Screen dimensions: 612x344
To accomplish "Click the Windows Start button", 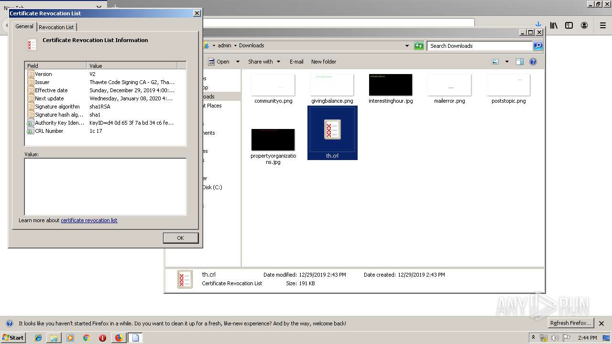I will pyautogui.click(x=13, y=337).
